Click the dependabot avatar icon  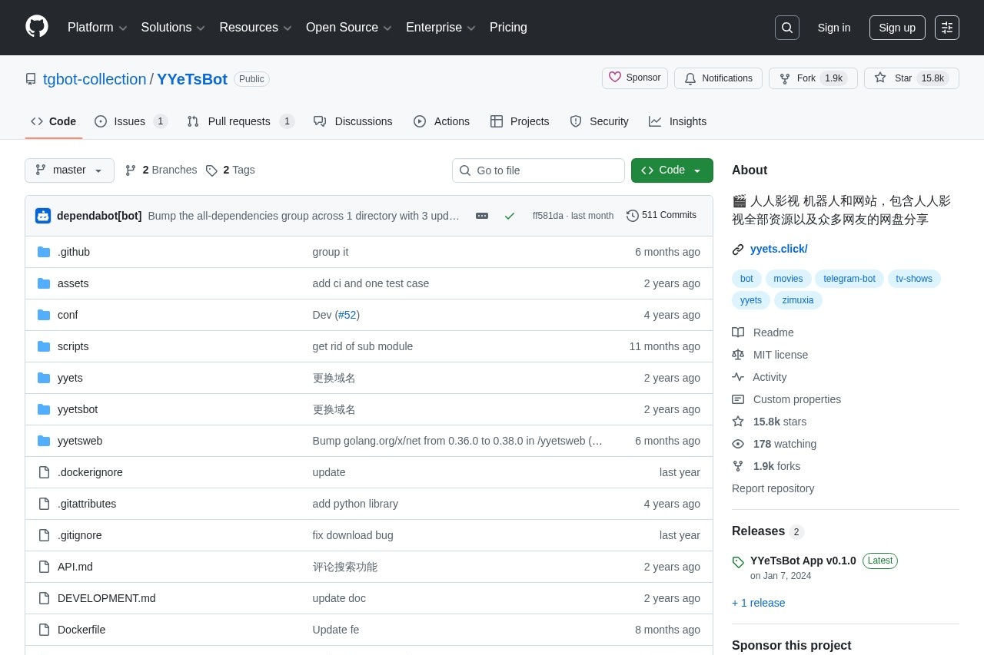(x=43, y=216)
